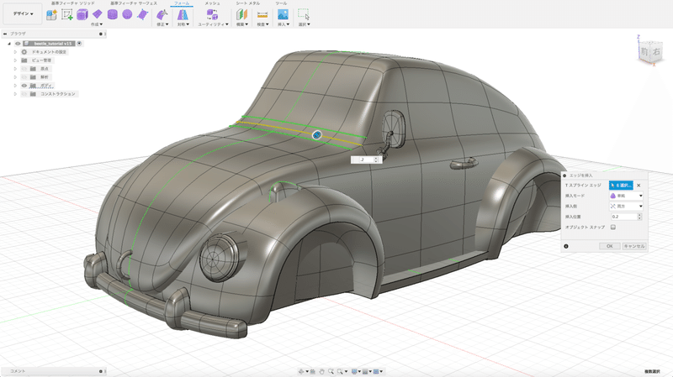Open the Utility (ユーティリティ) tool icon
673x377 pixels.
tap(211, 15)
